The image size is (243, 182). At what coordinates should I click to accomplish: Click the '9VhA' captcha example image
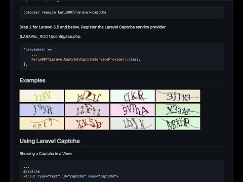click(x=133, y=110)
